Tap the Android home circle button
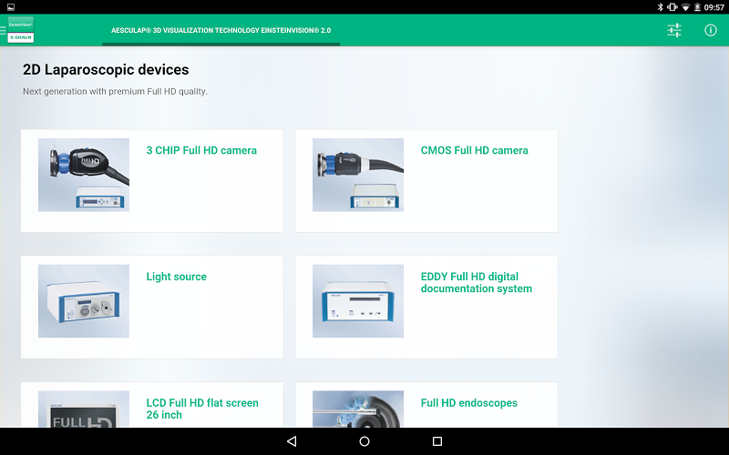 tap(364, 441)
